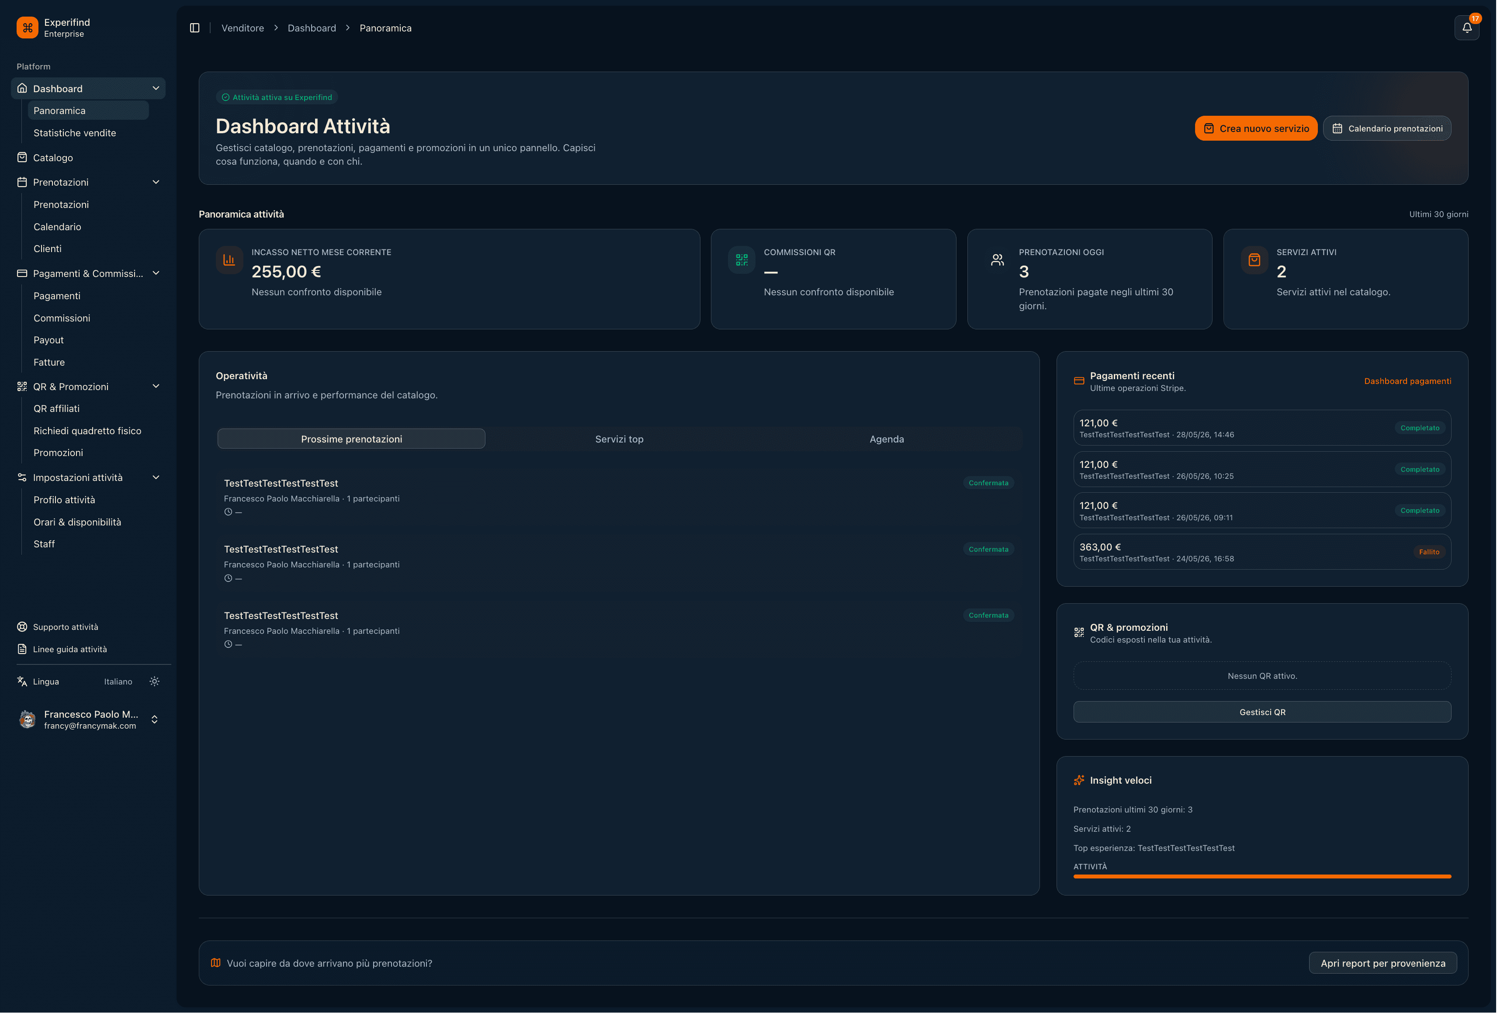Click the QR & promozioni panel icon

(x=1079, y=633)
